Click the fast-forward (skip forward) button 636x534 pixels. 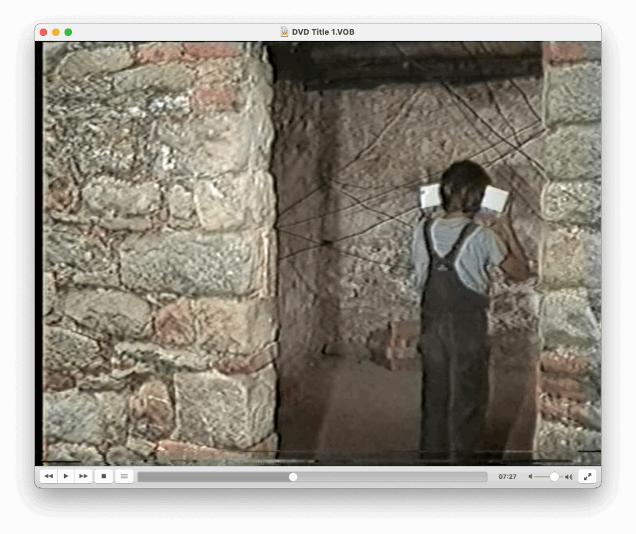pyautogui.click(x=83, y=476)
